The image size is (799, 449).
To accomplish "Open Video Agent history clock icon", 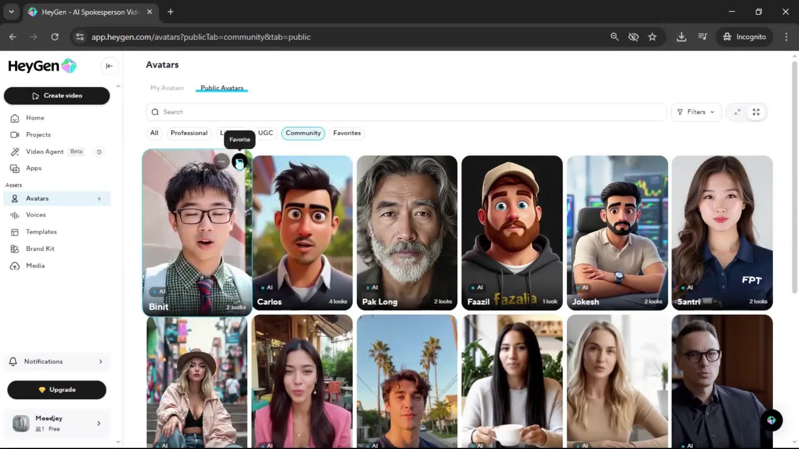I will pos(99,152).
